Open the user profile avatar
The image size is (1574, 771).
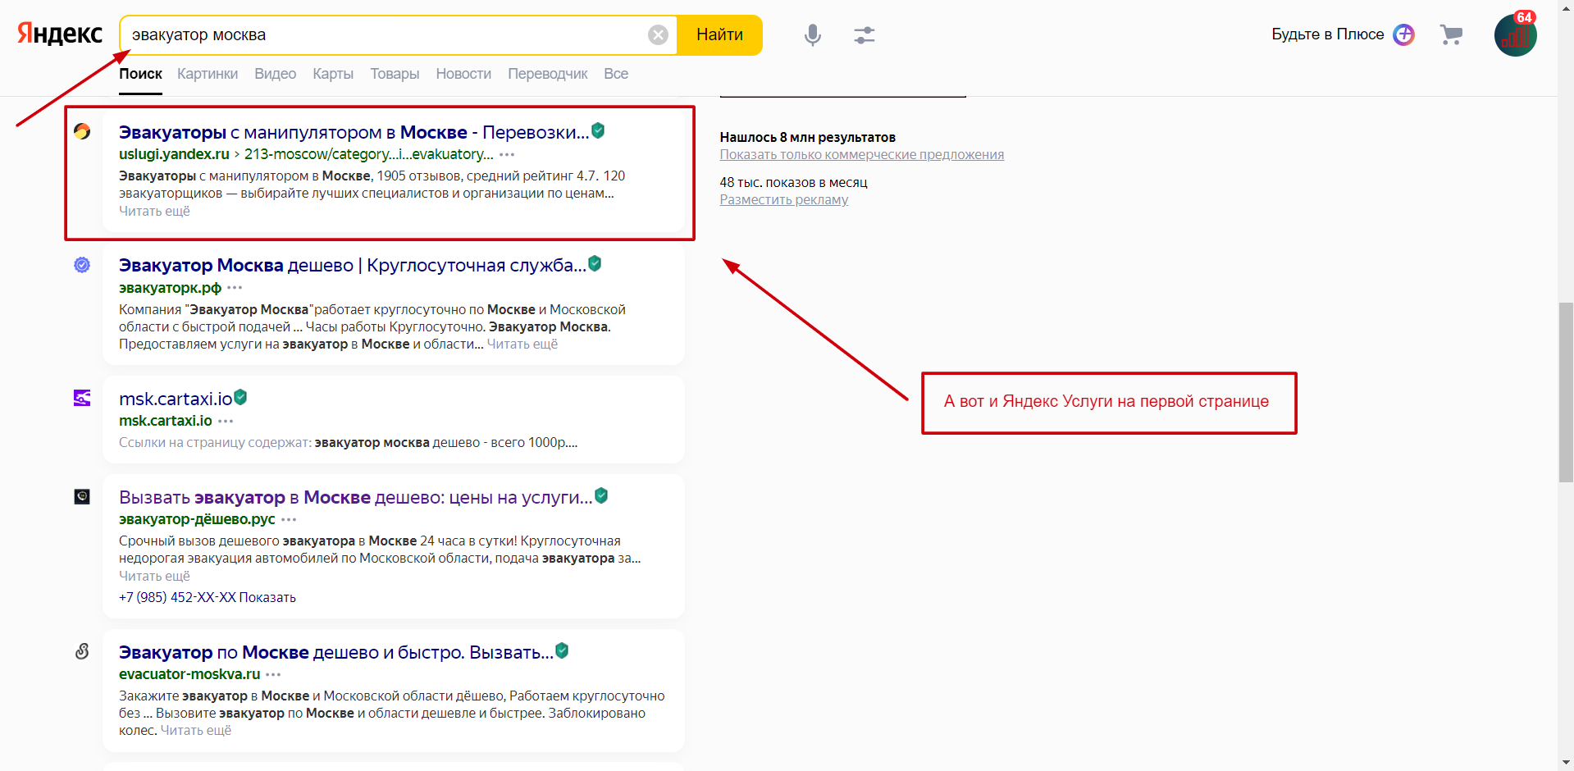pos(1515,35)
